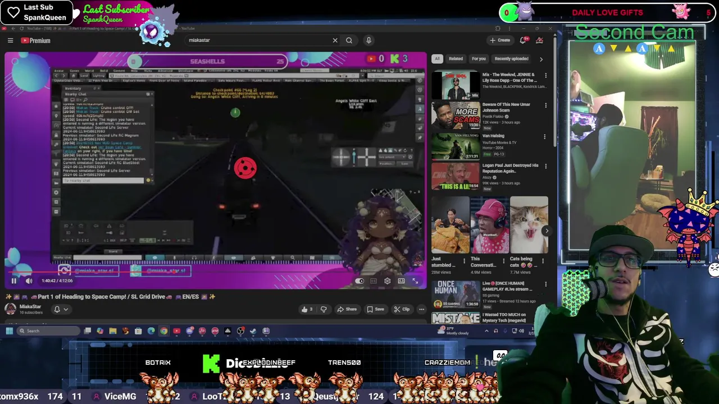Open options for Umar Johnson Scam video
This screenshot has height=404, width=719.
coord(545,105)
